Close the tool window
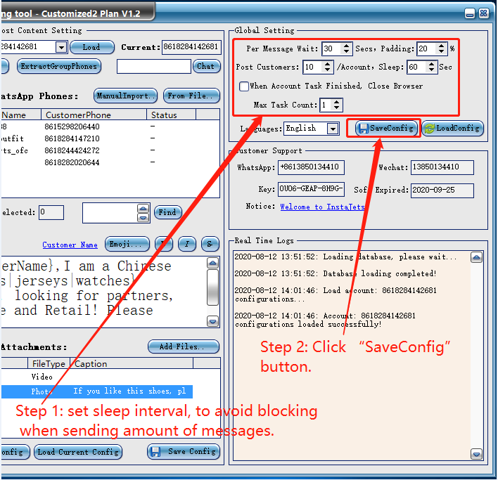 484,13
